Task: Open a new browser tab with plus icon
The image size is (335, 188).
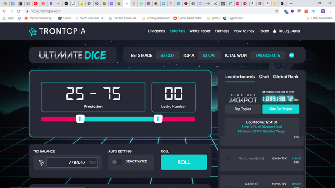Action: [x=291, y=3]
